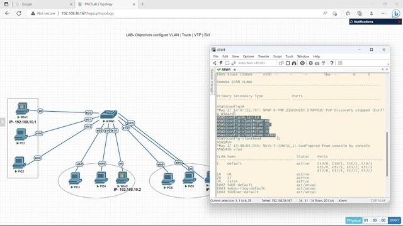Click the browser address bar URL
Image resolution: width=403 pixels, height=226 pixels.
(x=88, y=13)
